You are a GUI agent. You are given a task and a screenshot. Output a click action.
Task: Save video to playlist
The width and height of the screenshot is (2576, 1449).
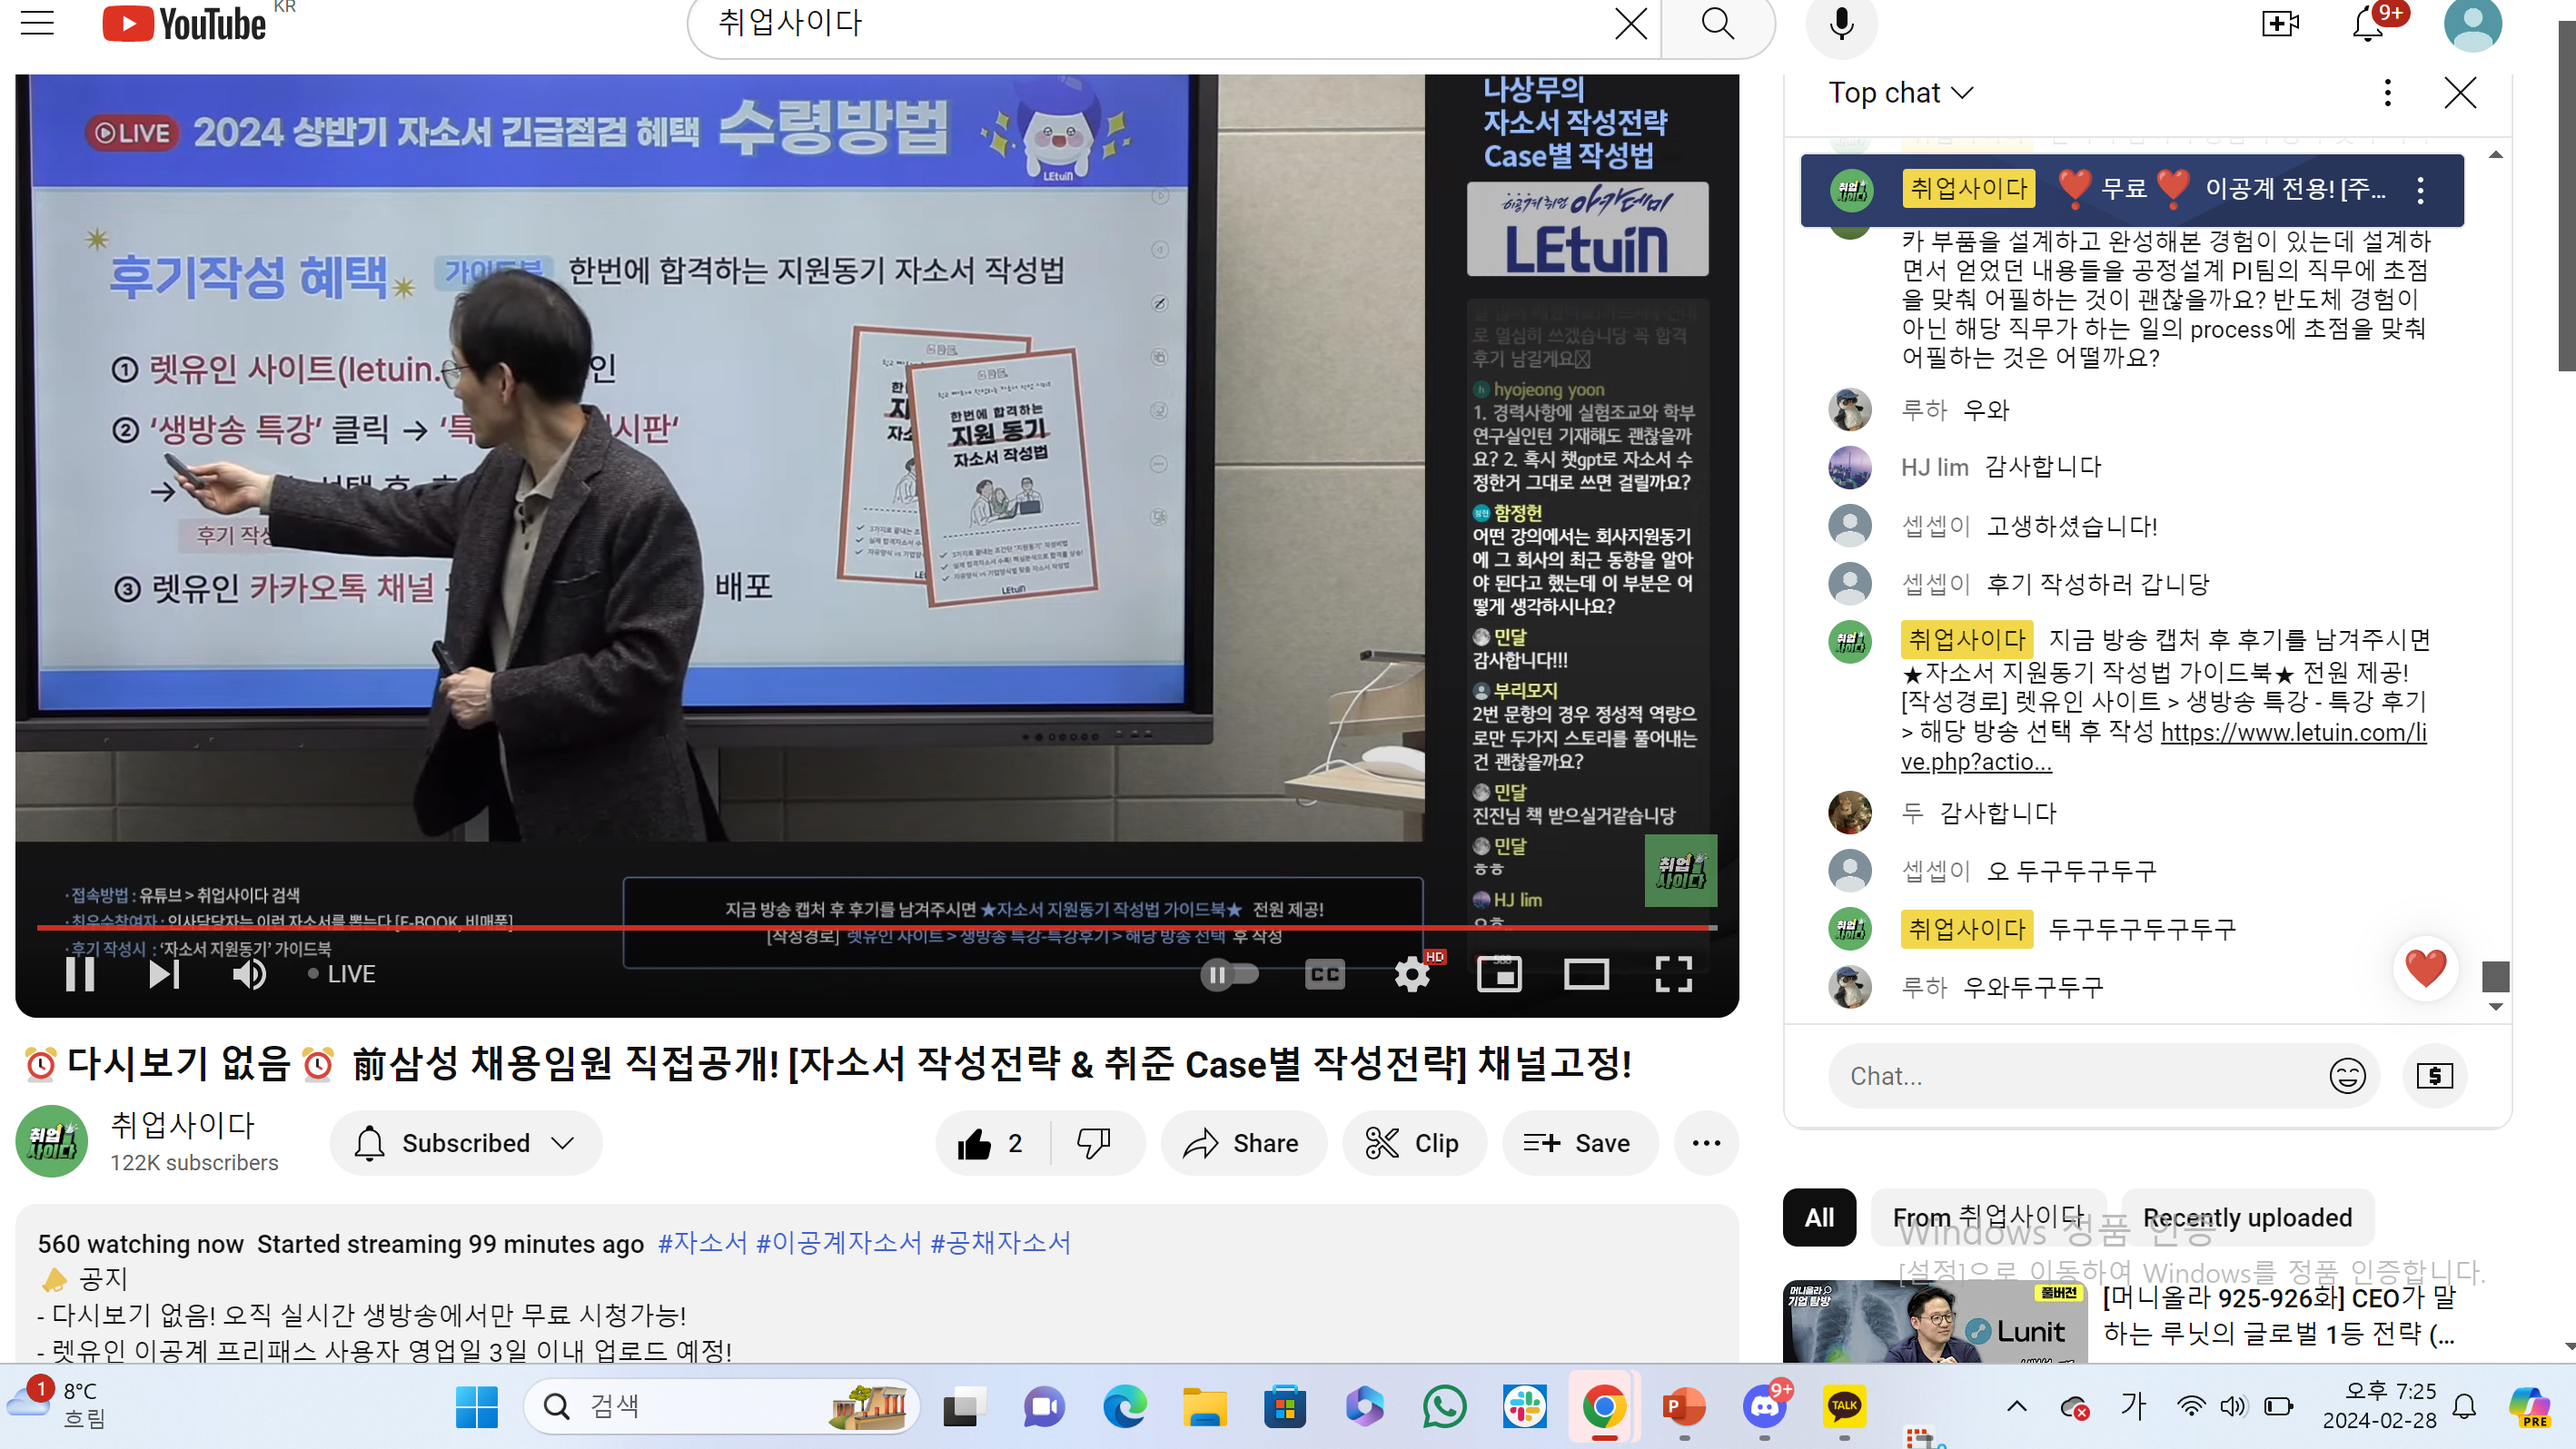1579,1143
